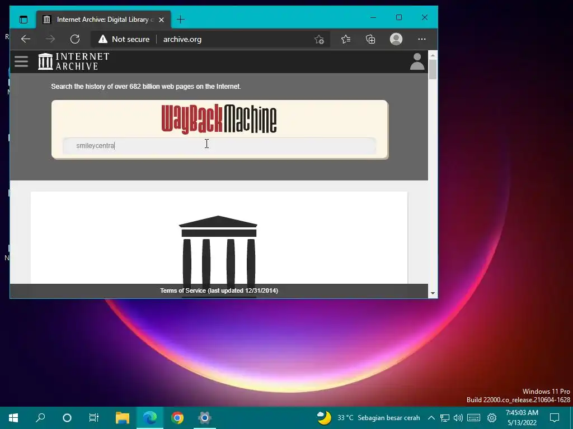Click the settings gear in system tray
573x429 pixels.
click(x=492, y=418)
